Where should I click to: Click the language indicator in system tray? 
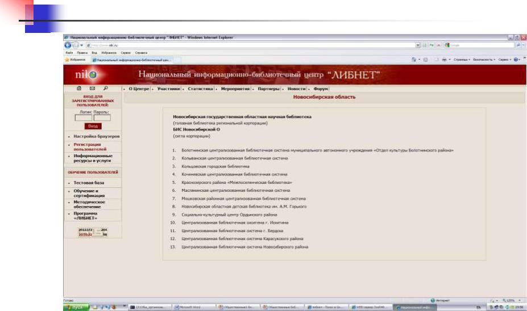click(x=479, y=307)
